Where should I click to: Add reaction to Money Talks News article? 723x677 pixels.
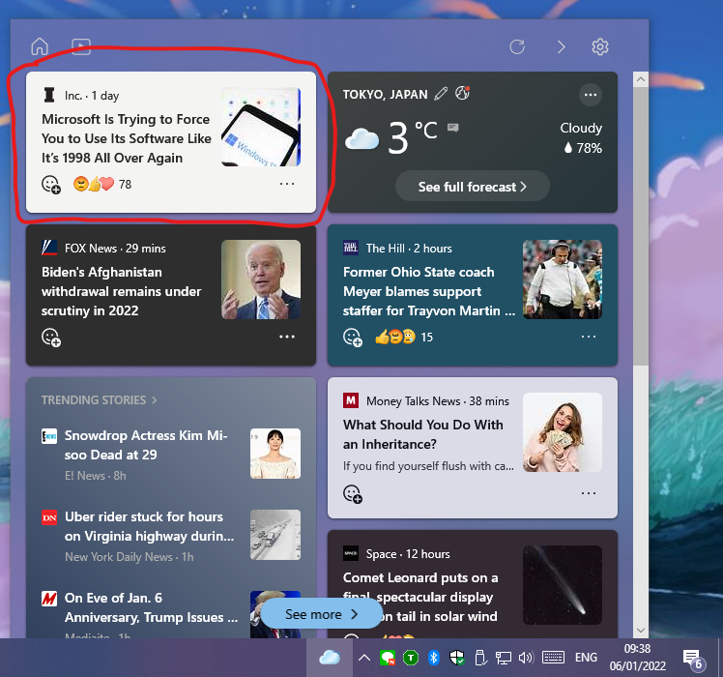[353, 493]
